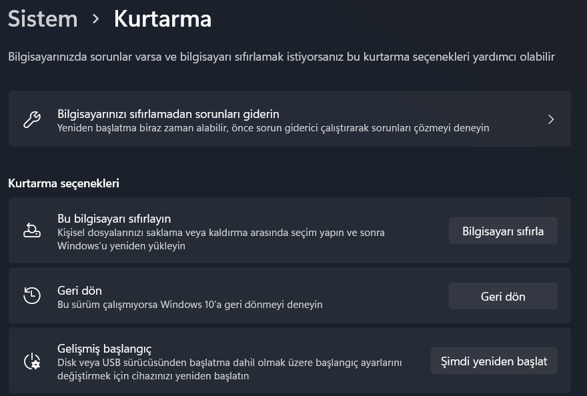This screenshot has width=587, height=396.
Task: Click the clock-arrow icon beside 'Geri dön' heading
Action: pyautogui.click(x=32, y=295)
